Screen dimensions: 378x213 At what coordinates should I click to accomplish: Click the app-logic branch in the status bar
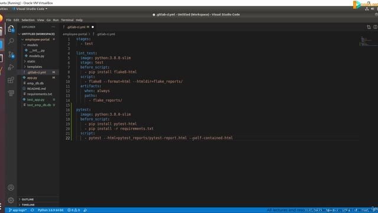coord(18,210)
